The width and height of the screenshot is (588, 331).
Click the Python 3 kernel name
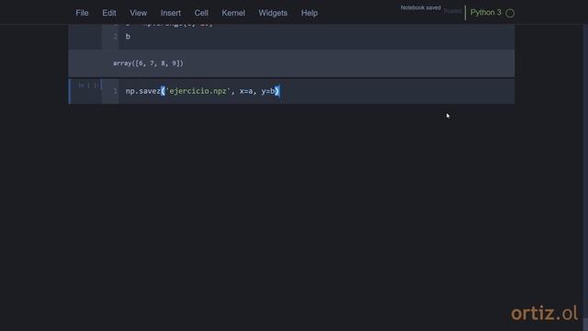pos(486,12)
